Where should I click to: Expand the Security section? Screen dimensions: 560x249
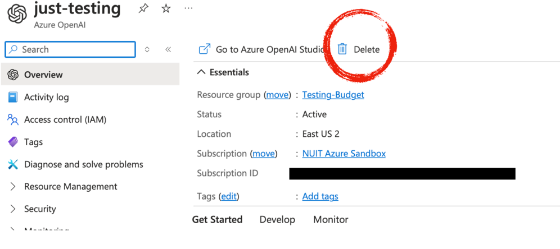point(40,209)
